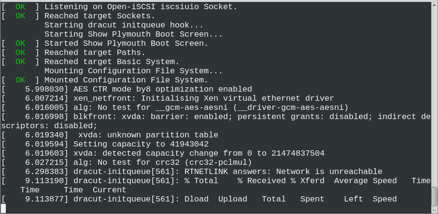Click the green OK beside 'Started Show Plymouth Boot Screen'

(20, 43)
